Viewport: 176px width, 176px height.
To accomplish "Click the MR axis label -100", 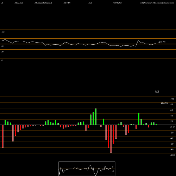I will (172, 155).
